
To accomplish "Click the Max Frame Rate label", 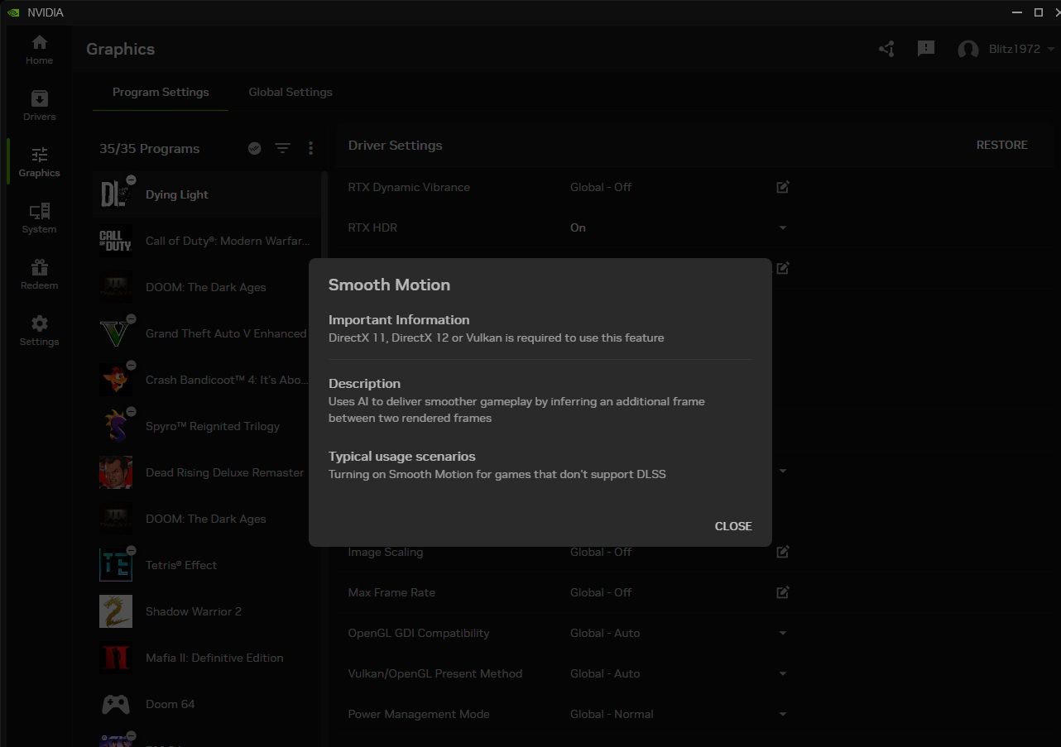I will [x=391, y=592].
